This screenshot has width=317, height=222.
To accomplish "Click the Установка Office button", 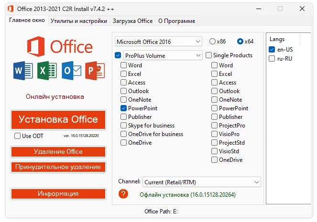I will pyautogui.click(x=58, y=119).
